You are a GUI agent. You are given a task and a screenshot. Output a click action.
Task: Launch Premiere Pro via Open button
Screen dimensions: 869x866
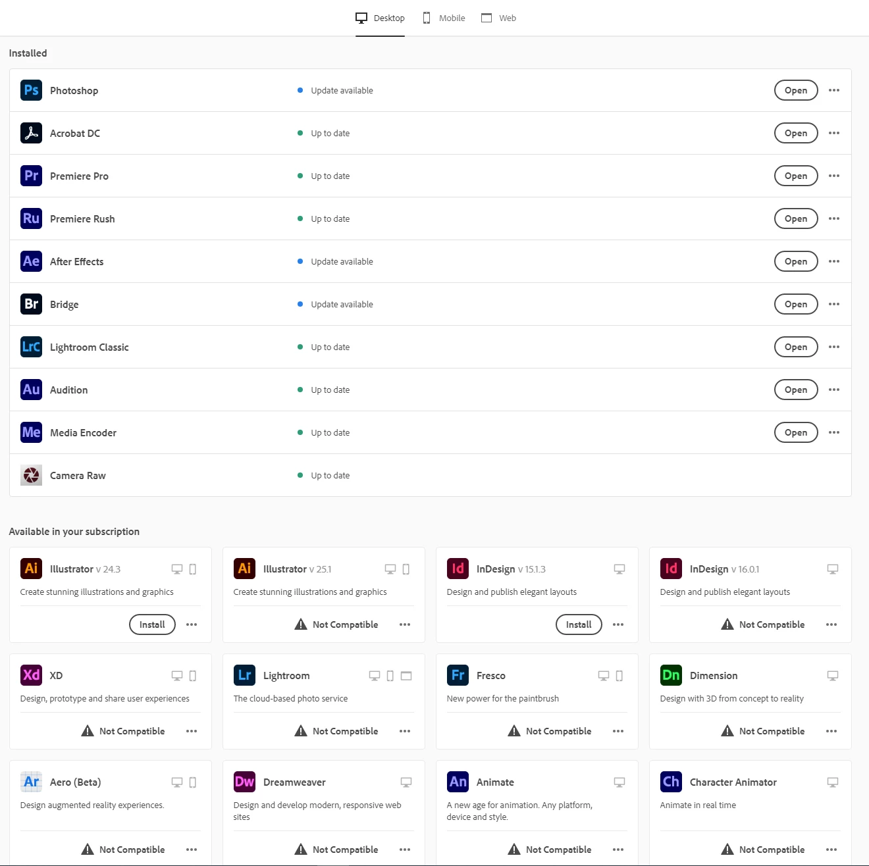796,176
